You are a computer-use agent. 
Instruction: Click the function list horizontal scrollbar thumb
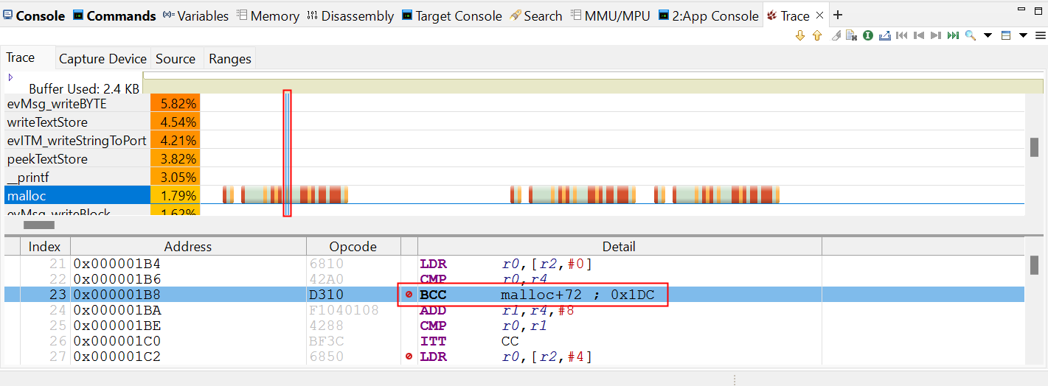coord(39,225)
